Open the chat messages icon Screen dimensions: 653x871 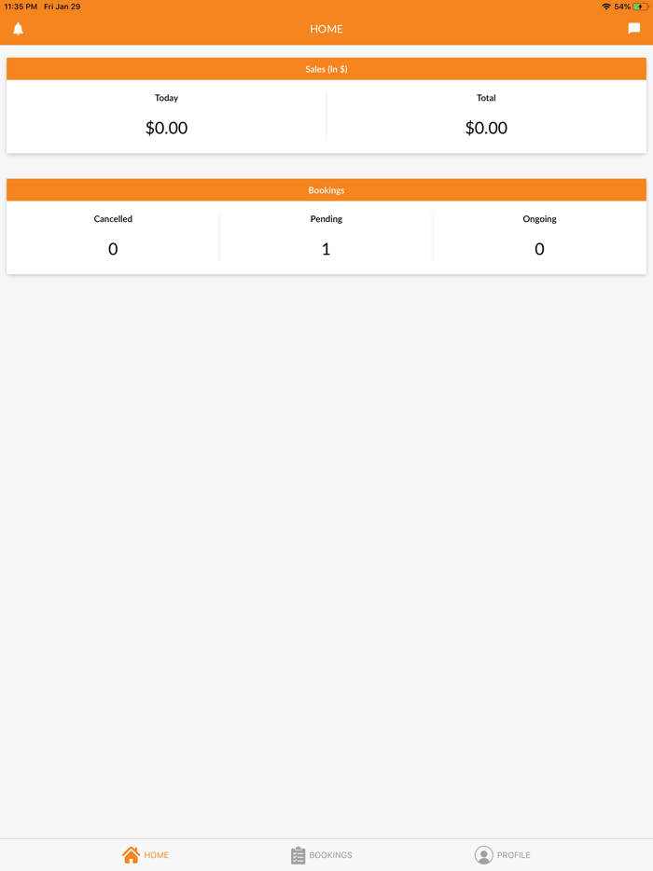tap(634, 29)
